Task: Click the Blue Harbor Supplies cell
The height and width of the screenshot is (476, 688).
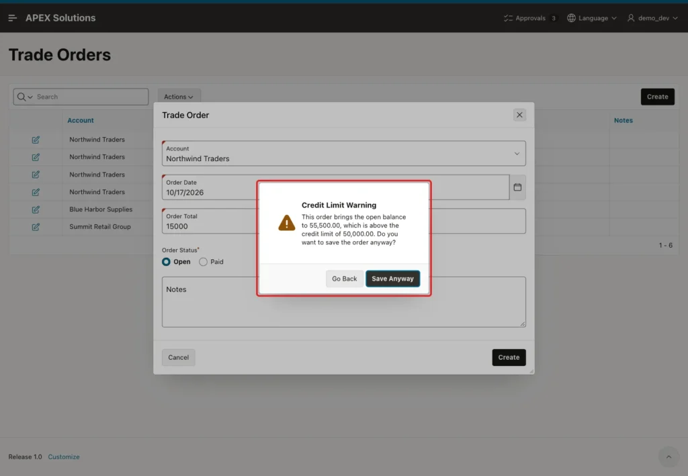Action: 101,209
